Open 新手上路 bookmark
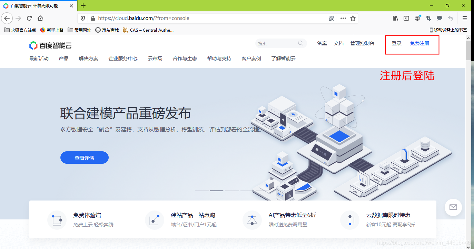The height and width of the screenshot is (249, 474). coord(52,30)
